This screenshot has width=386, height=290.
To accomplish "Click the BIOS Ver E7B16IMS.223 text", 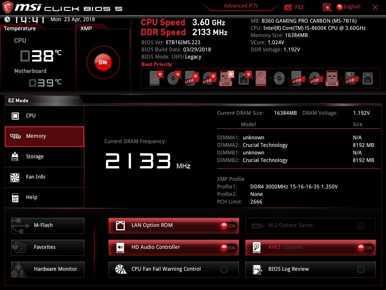I will [x=171, y=42].
